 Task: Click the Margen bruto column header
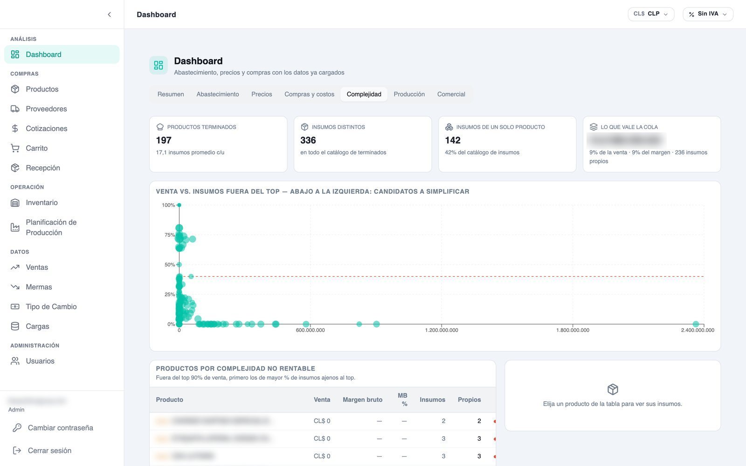362,400
